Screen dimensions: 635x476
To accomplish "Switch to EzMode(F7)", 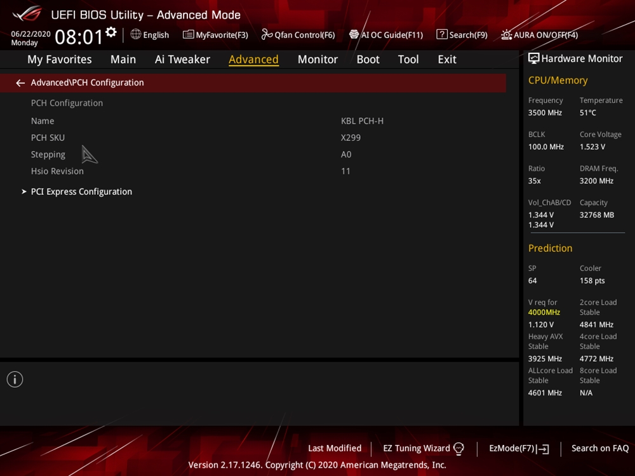I will pos(511,449).
